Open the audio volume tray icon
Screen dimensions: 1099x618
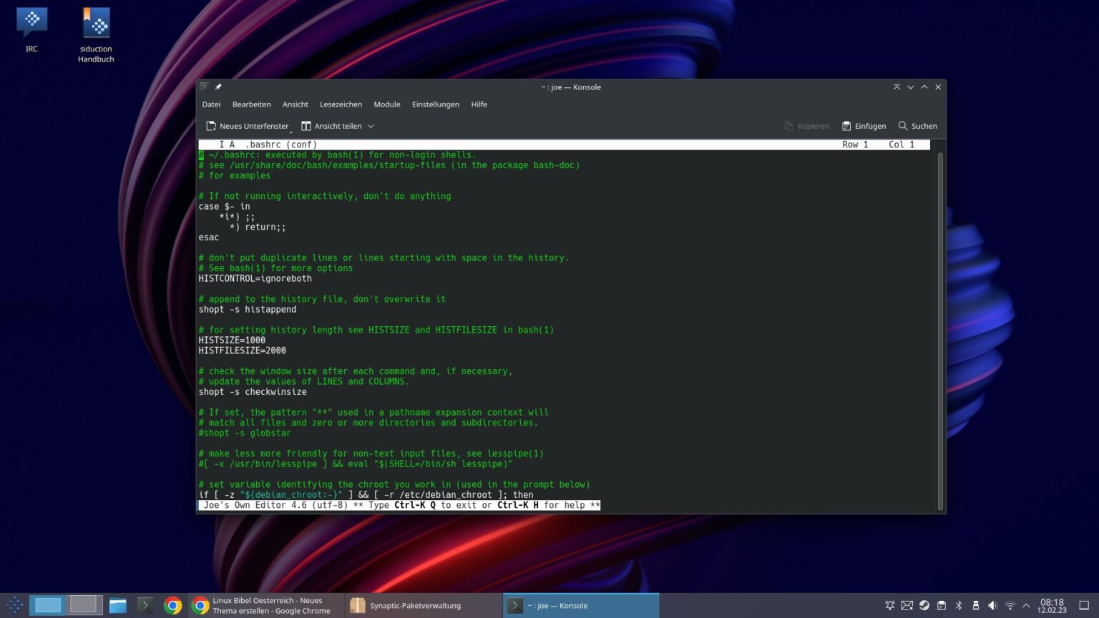coord(992,605)
